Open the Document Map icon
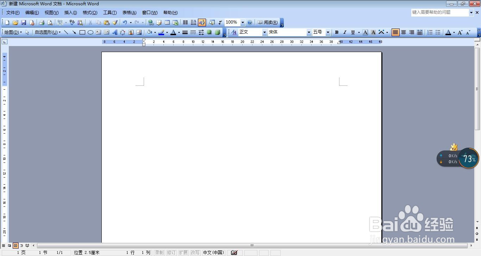 pyautogui.click(x=212, y=23)
